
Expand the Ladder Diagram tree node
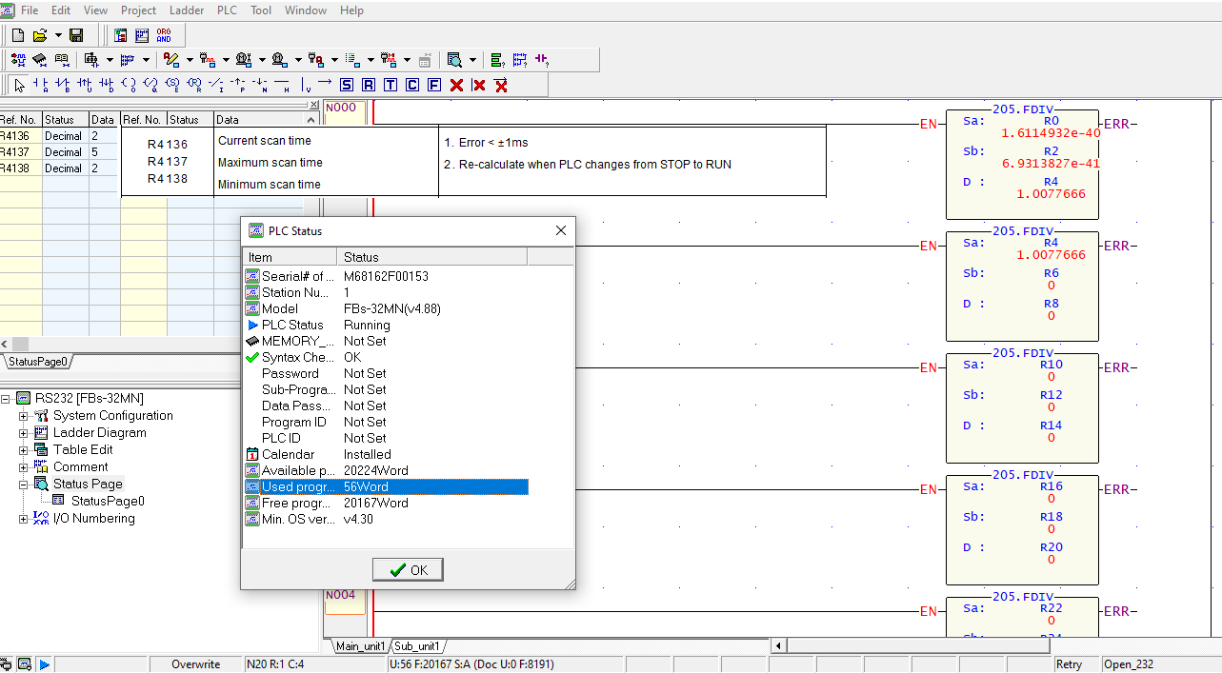pyautogui.click(x=24, y=433)
